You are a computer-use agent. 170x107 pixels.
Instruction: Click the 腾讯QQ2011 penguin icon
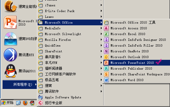click(x=11, y=71)
